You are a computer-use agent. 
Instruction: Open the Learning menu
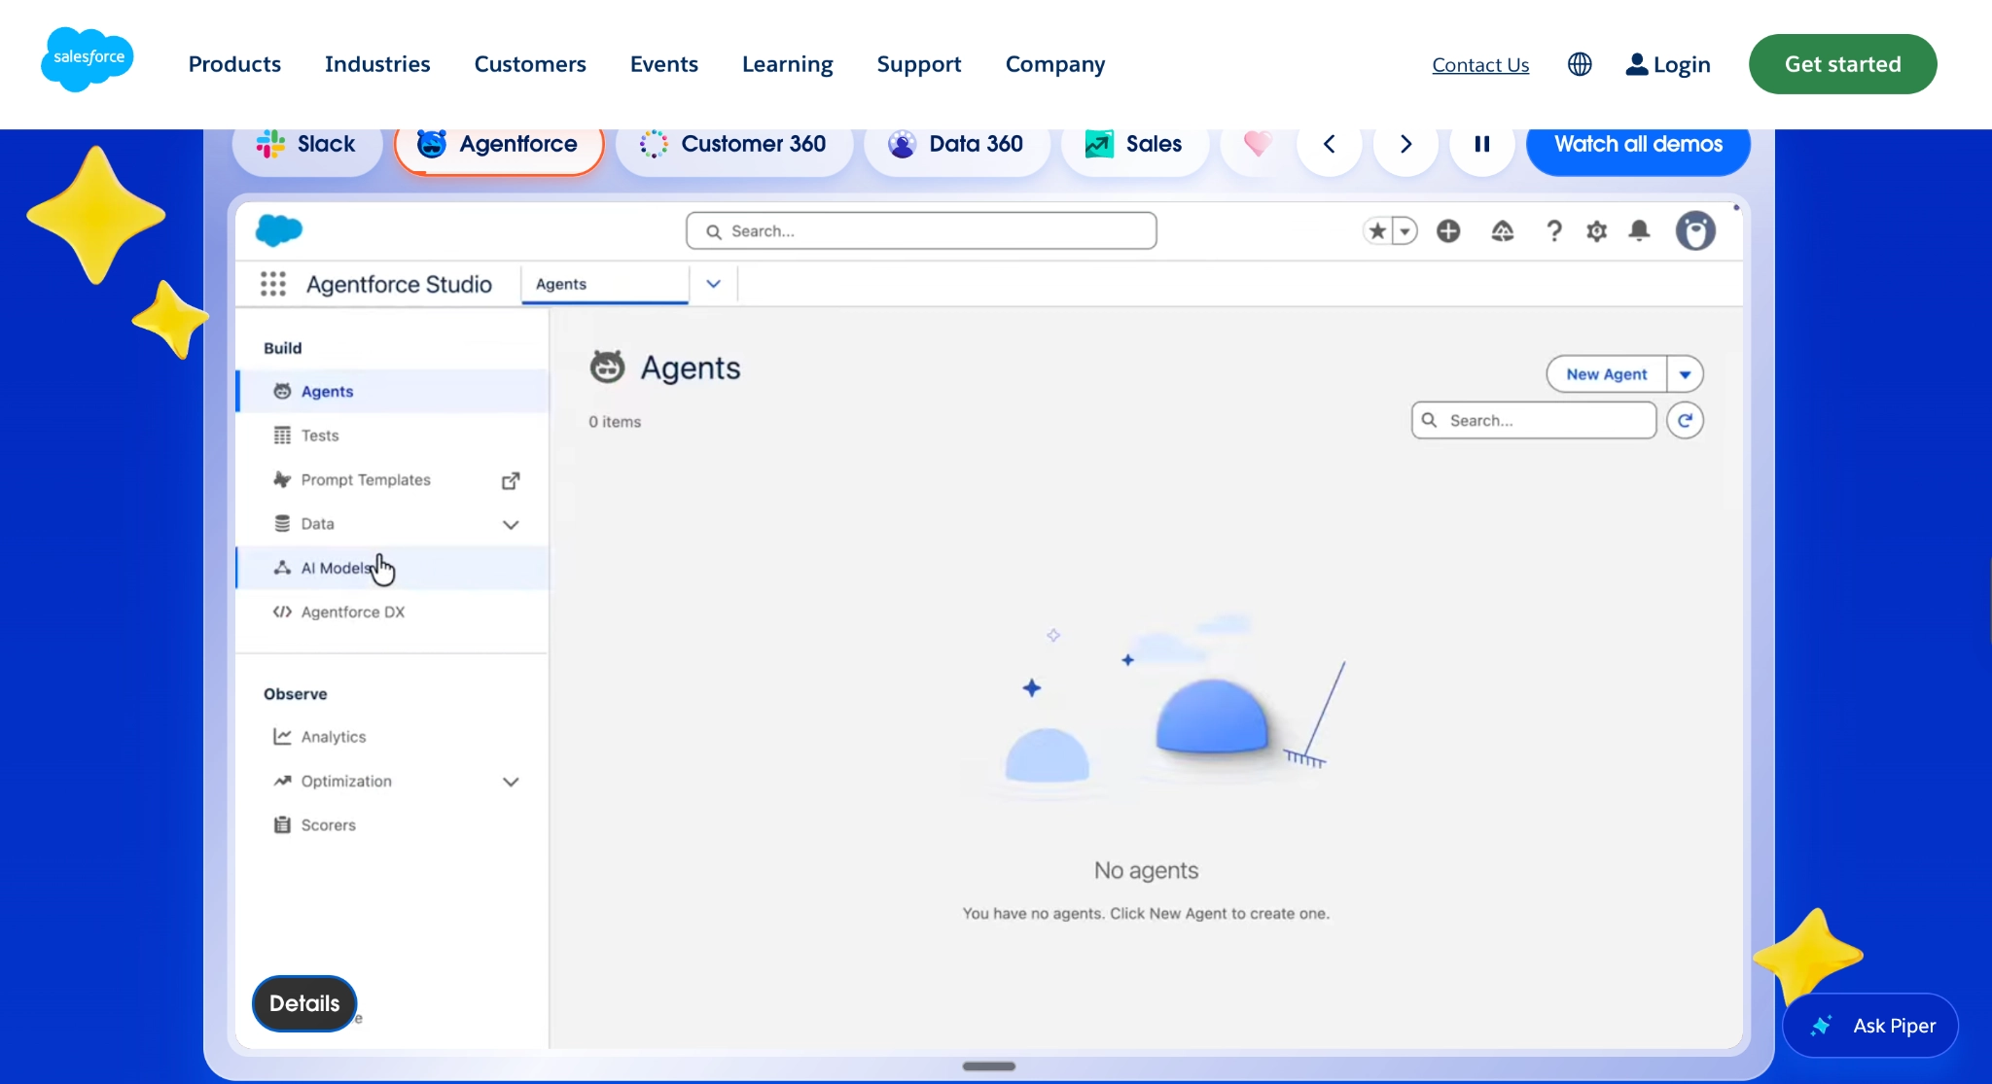click(787, 64)
